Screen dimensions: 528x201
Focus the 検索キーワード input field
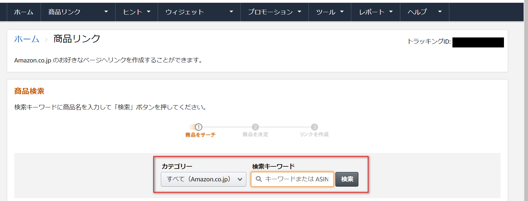(297, 179)
